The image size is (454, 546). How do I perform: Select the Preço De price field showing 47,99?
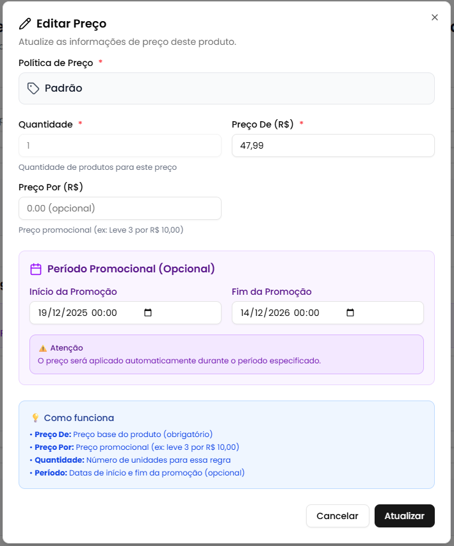coord(332,145)
